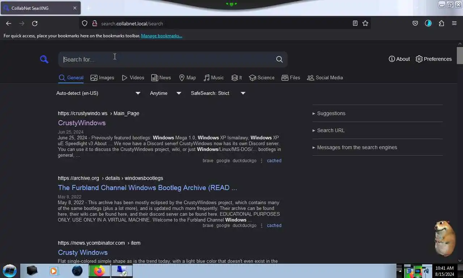Click the Firefox address bar URL
463x278 pixels.
click(x=132, y=24)
